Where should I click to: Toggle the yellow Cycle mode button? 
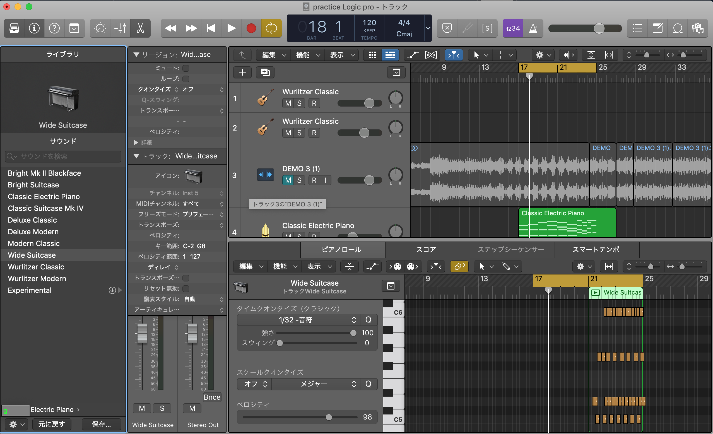coord(271,28)
